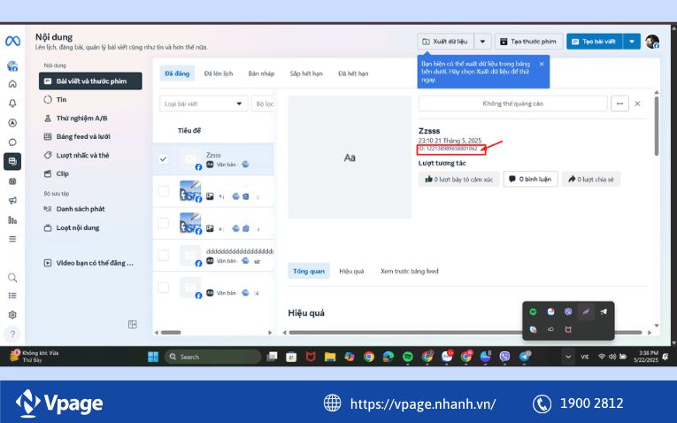
Task: Show hidden icons chevron in system tray
Action: (568, 357)
